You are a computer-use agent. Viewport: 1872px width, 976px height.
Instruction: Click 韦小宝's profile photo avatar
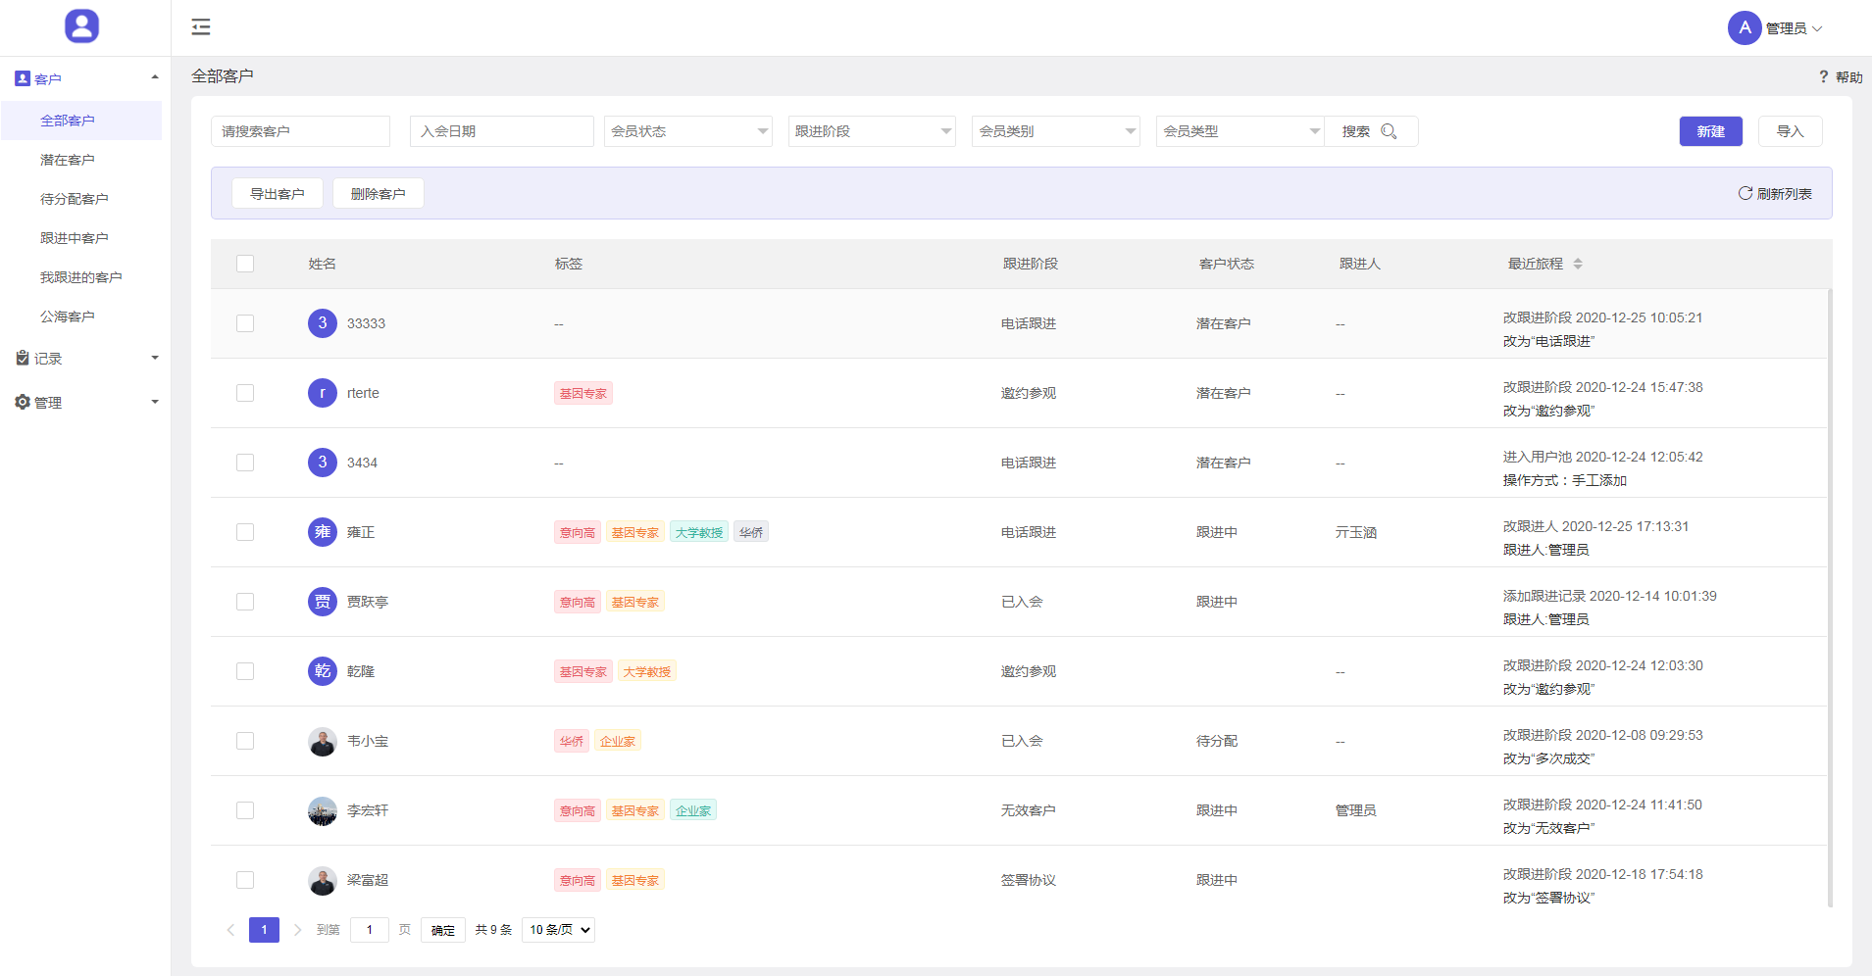pos(323,742)
